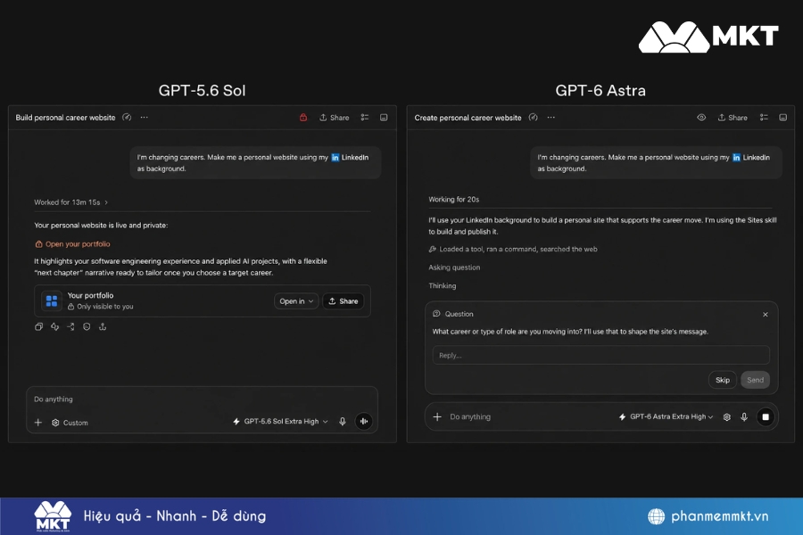Open the Custom settings option
803x535 pixels.
tap(70, 423)
